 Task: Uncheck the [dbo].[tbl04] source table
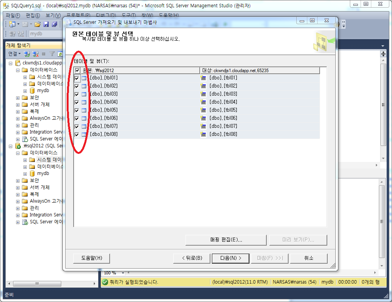click(77, 102)
